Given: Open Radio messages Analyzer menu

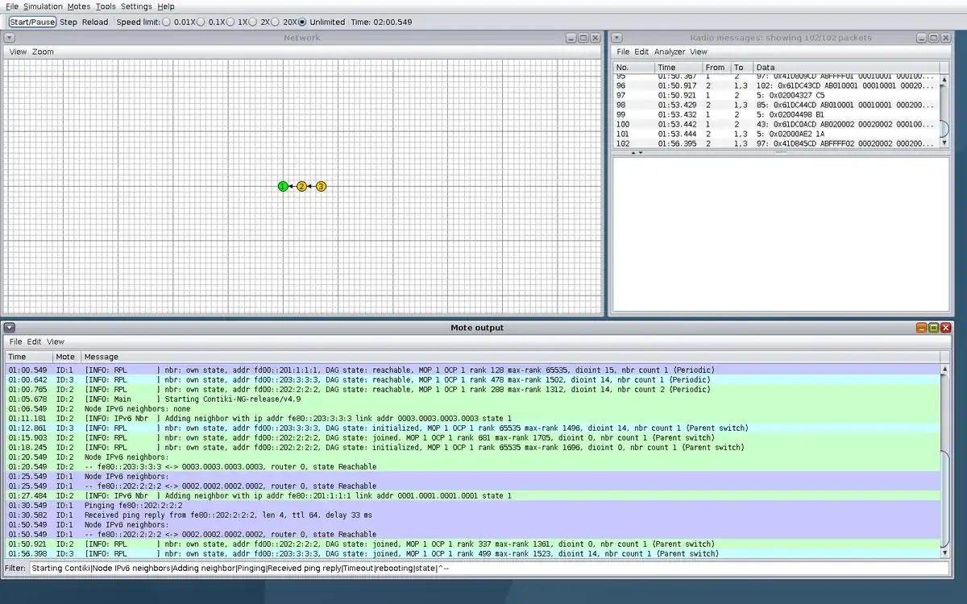Looking at the screenshot, I should [x=670, y=52].
